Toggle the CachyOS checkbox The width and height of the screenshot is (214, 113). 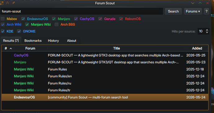76,19
